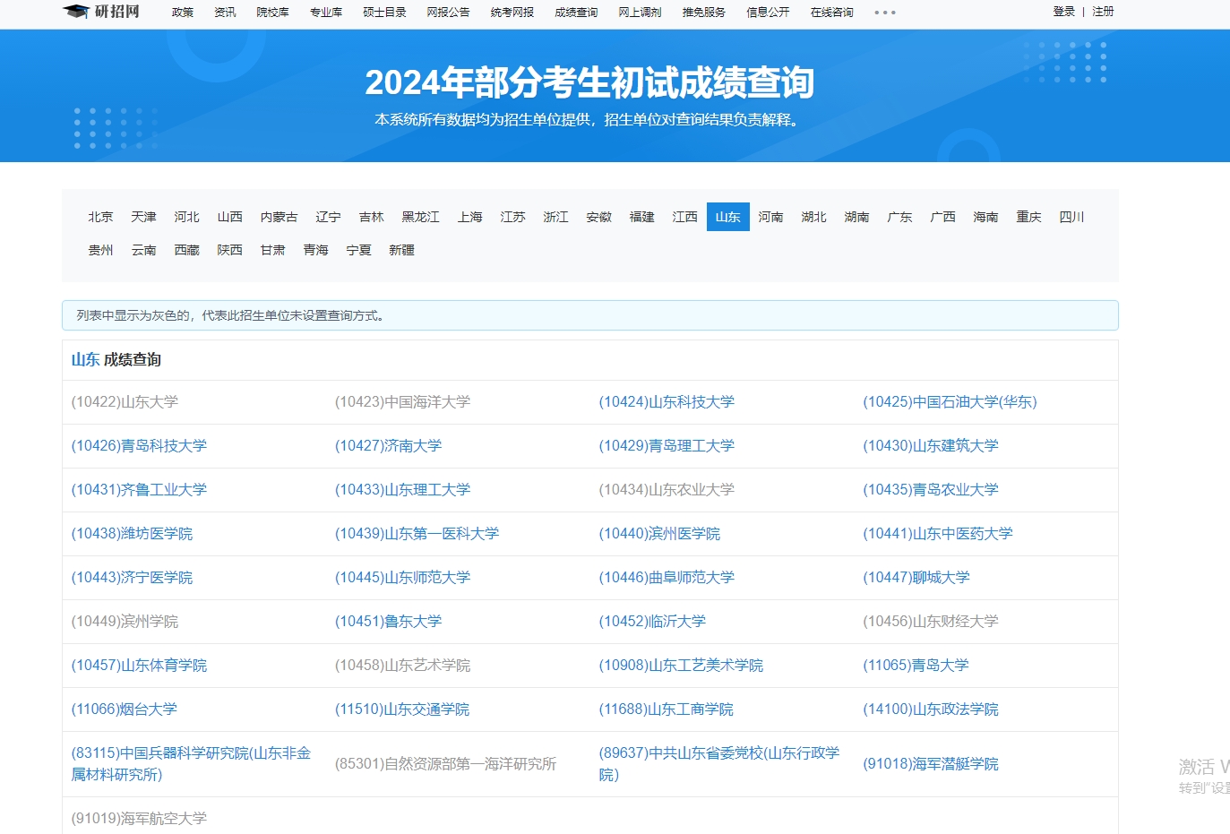Image resolution: width=1230 pixels, height=834 pixels.
Task: Open 信息公开 navigation item
Action: [x=768, y=13]
